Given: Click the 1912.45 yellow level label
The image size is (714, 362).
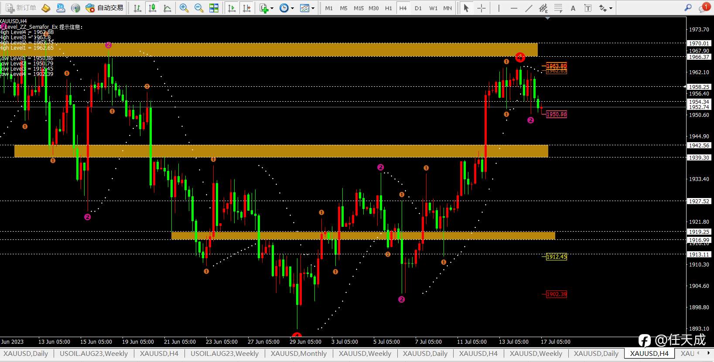Looking at the screenshot, I should tap(557, 256).
